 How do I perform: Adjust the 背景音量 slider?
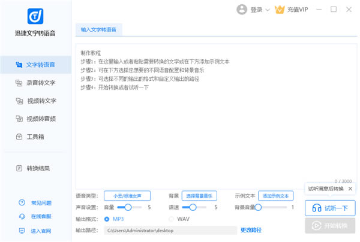[258, 207]
